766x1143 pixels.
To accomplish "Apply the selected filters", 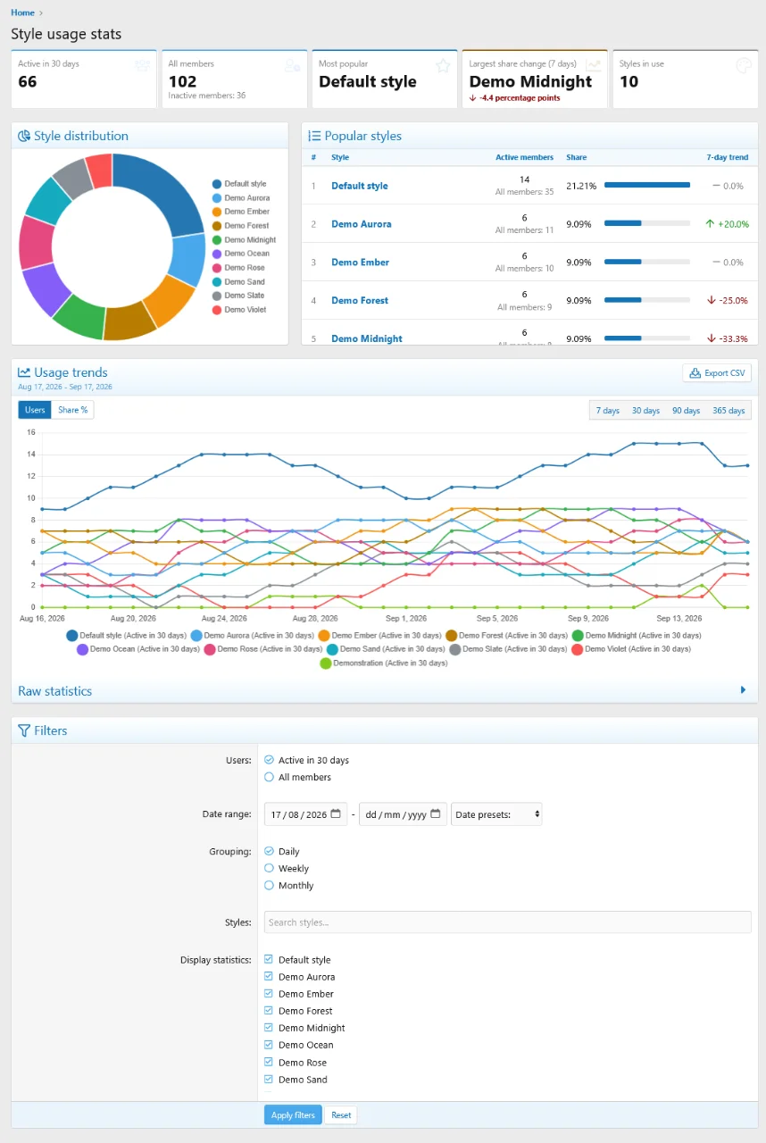I will coord(293,1115).
